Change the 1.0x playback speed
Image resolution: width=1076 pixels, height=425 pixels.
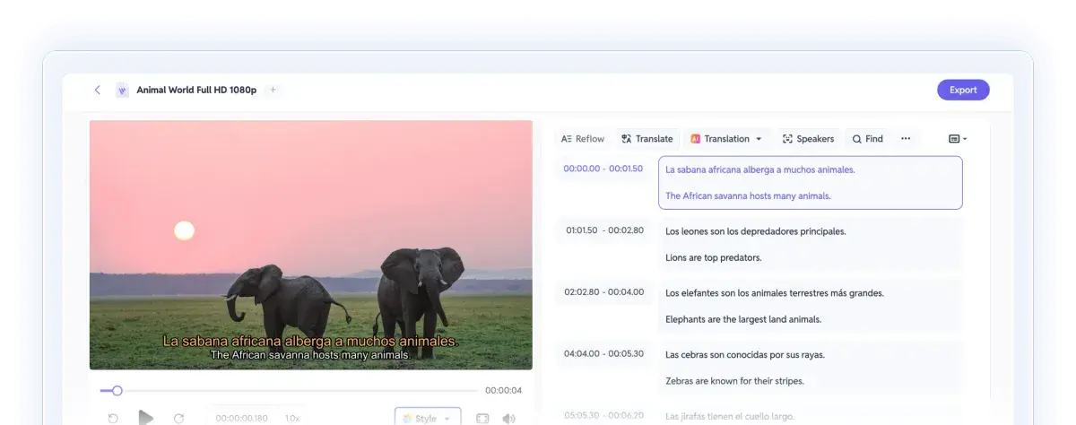click(x=292, y=418)
